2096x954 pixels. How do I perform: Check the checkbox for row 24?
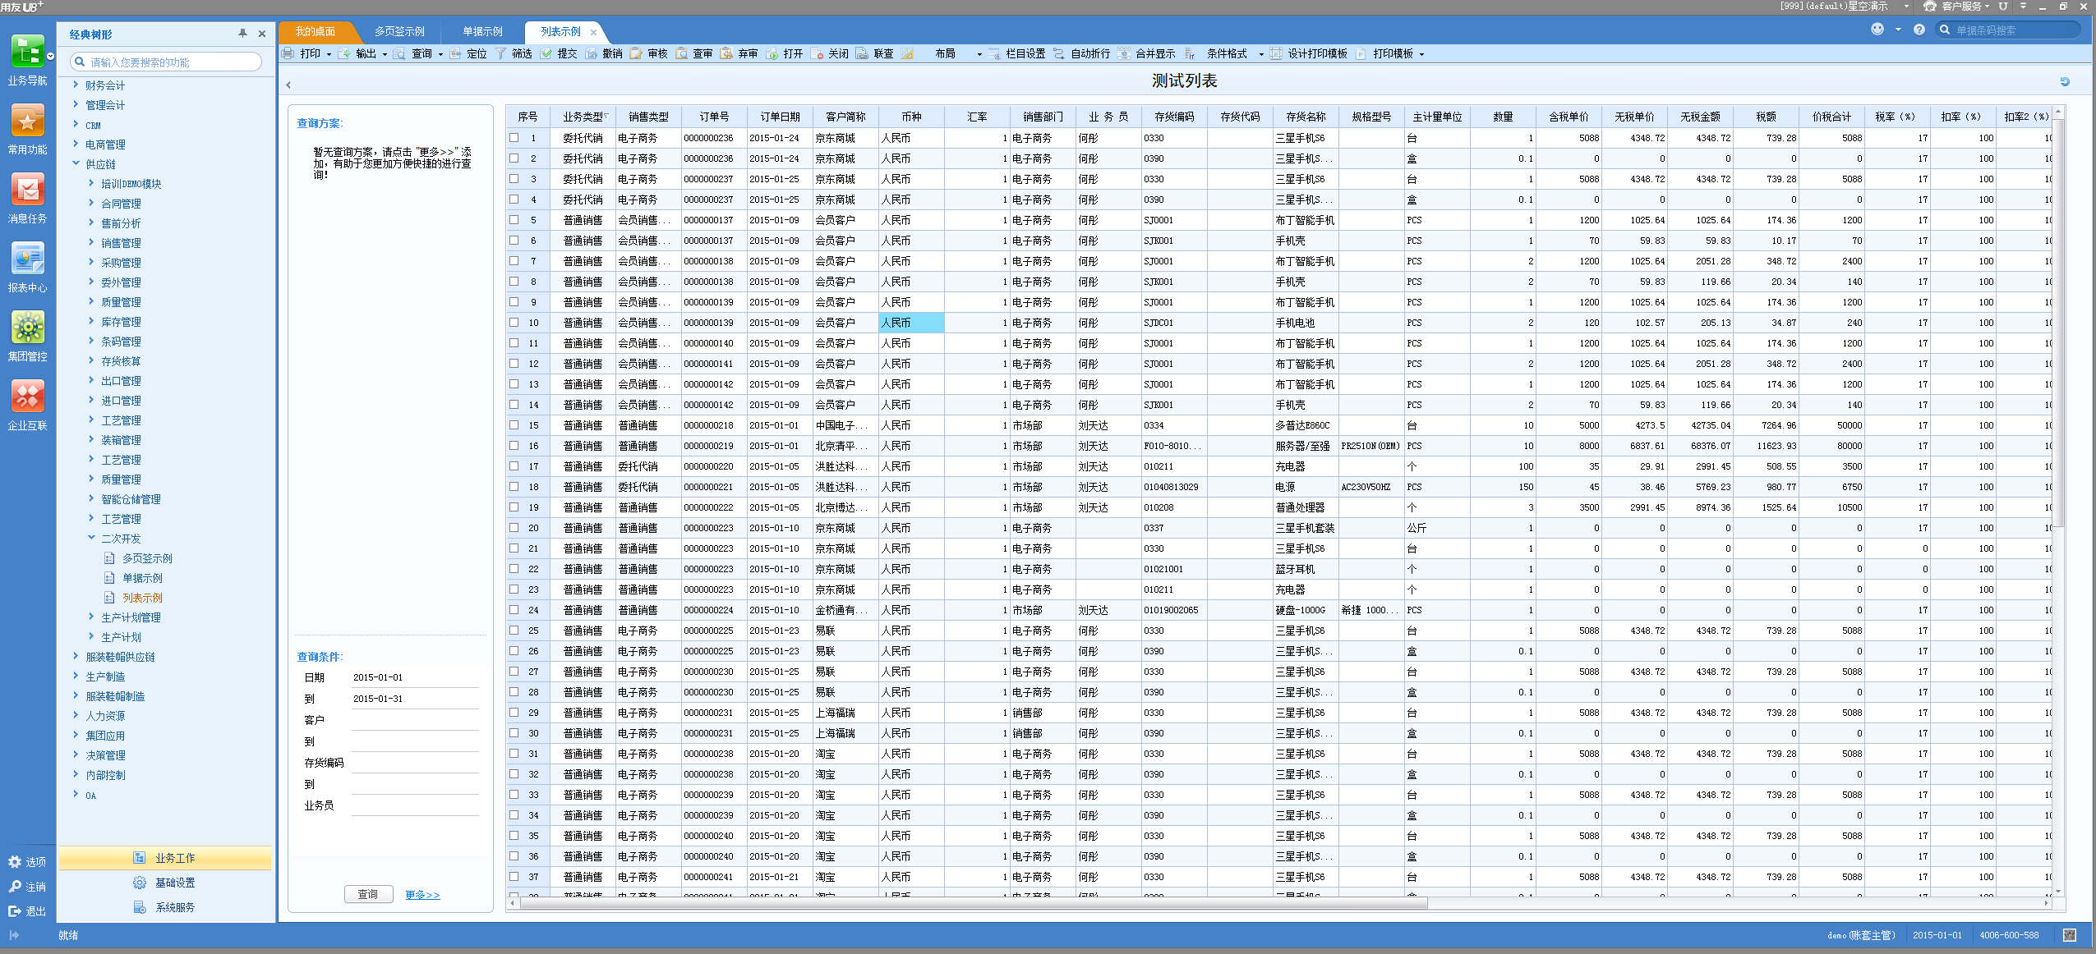pos(514,610)
